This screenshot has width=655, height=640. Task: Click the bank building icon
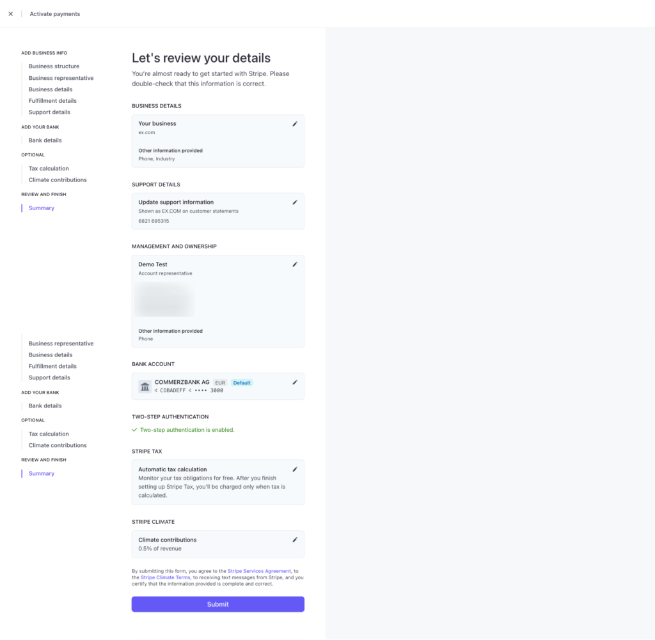145,386
